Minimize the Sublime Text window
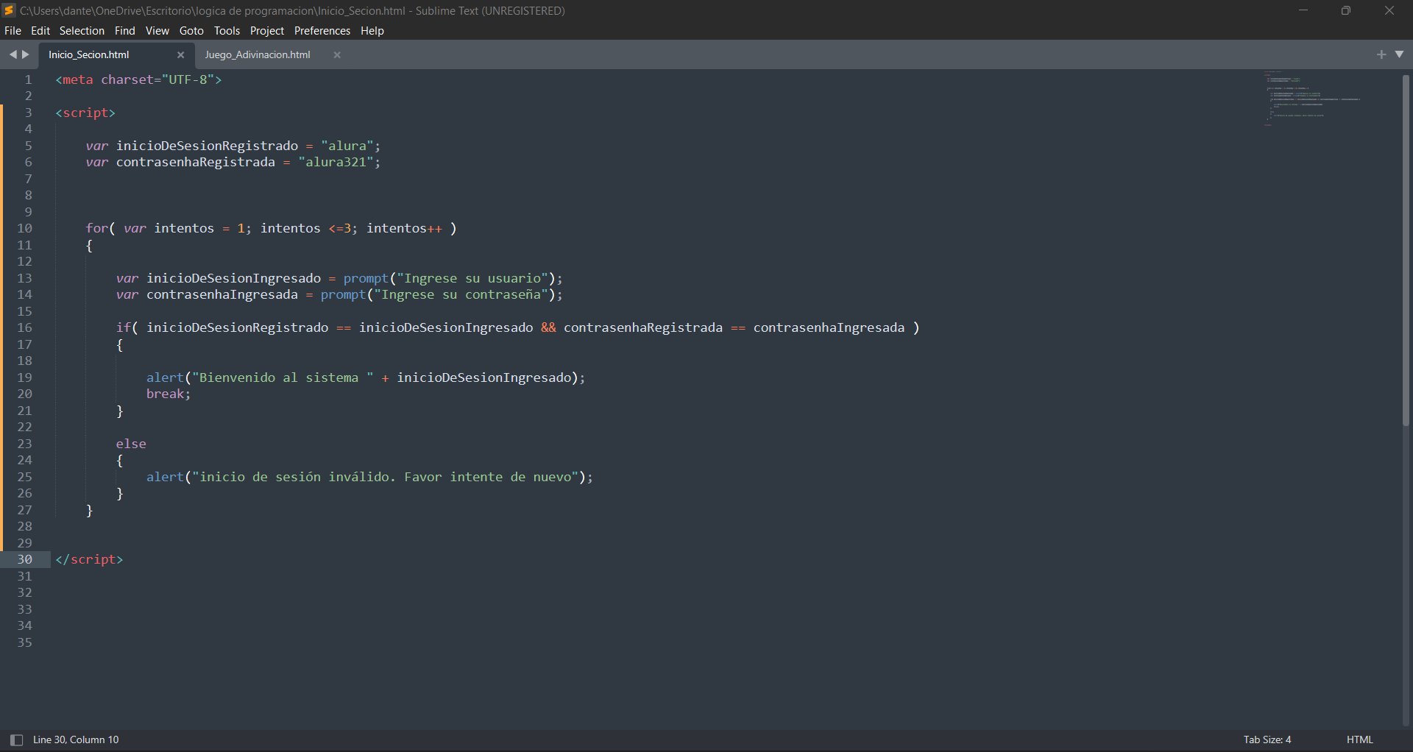 click(x=1303, y=10)
